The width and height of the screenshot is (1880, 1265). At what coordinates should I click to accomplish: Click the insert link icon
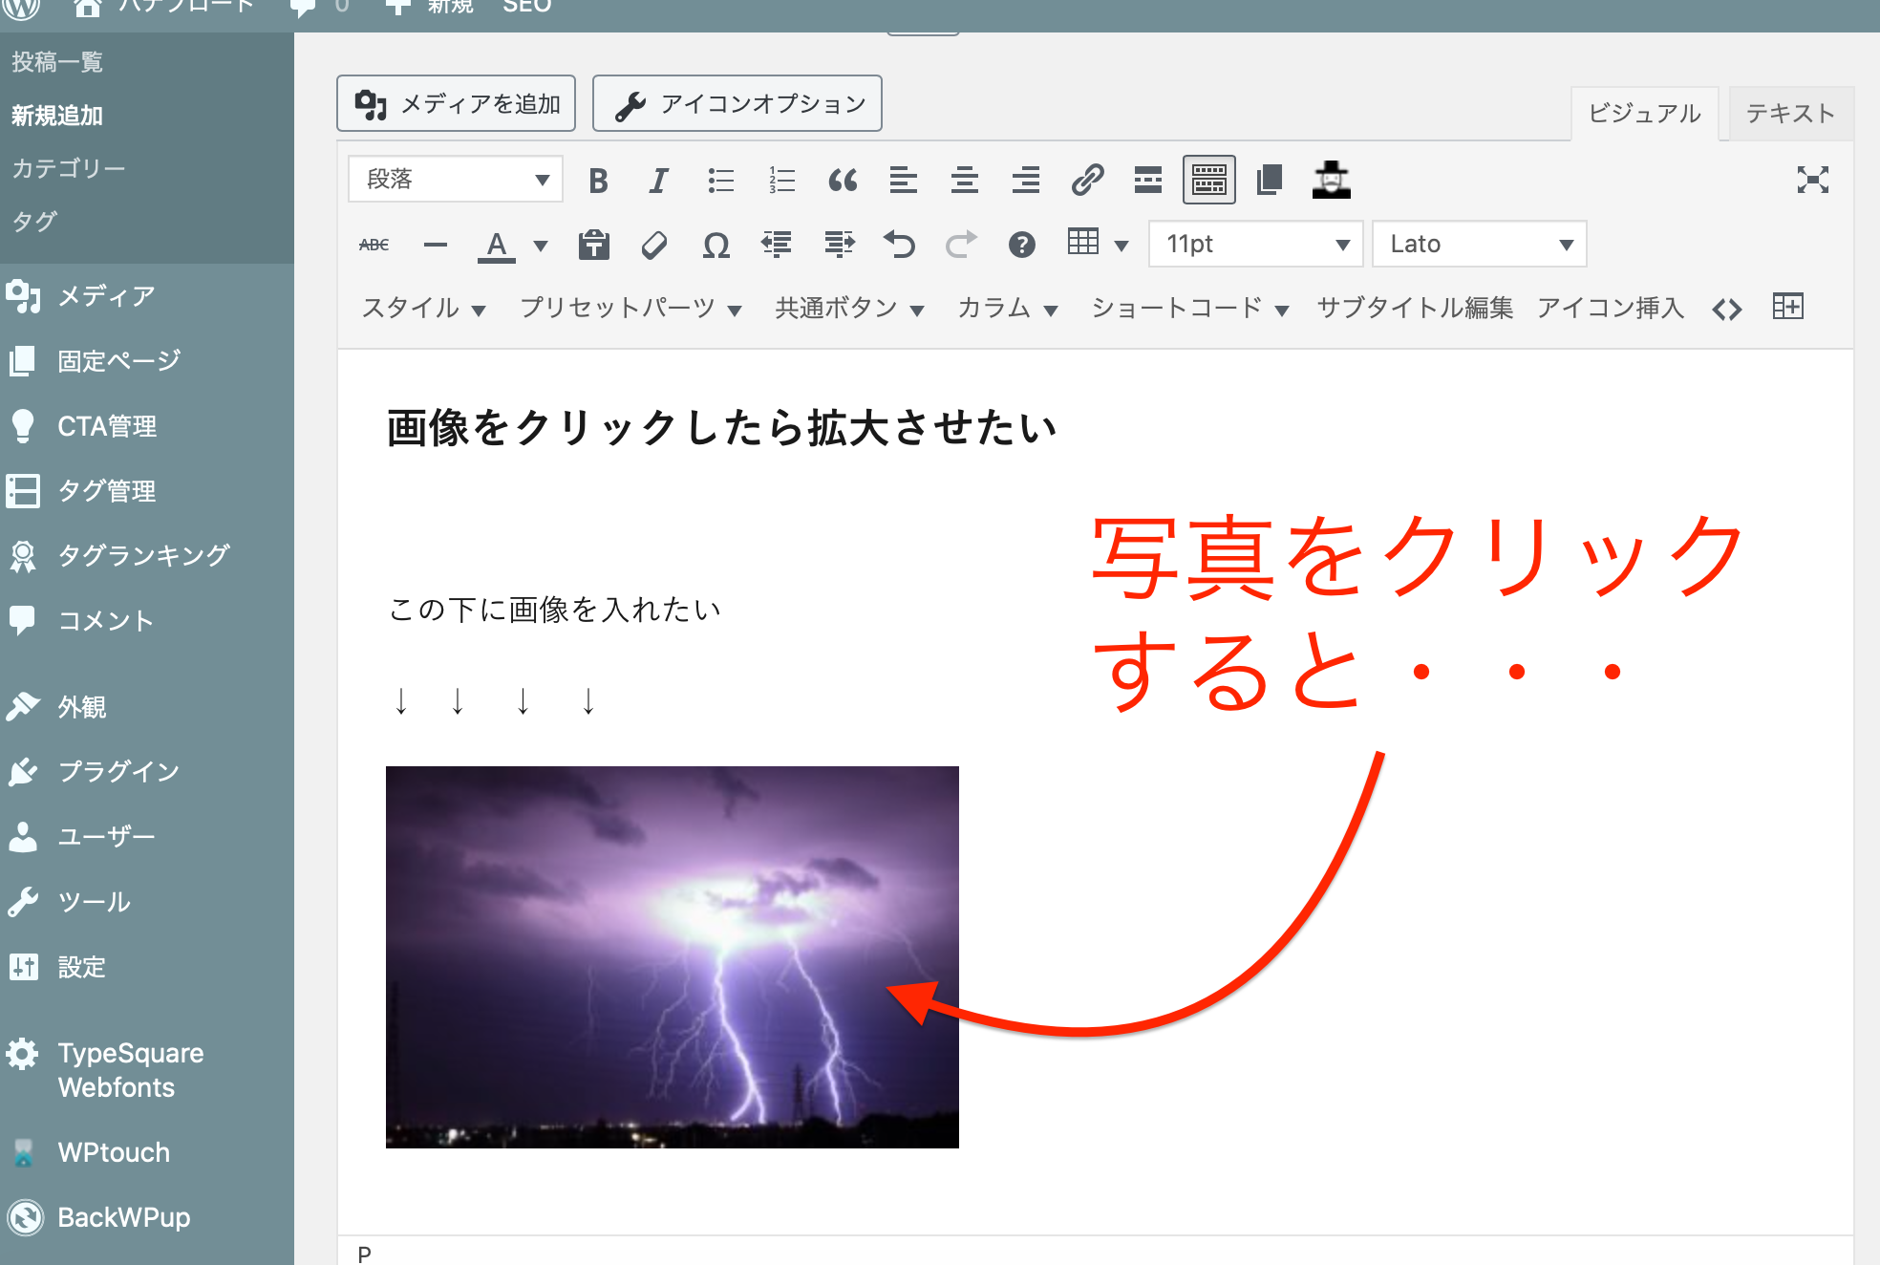1087,181
